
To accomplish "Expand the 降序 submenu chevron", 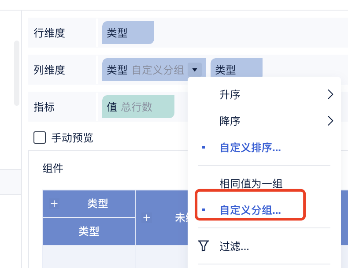I will [x=330, y=121].
